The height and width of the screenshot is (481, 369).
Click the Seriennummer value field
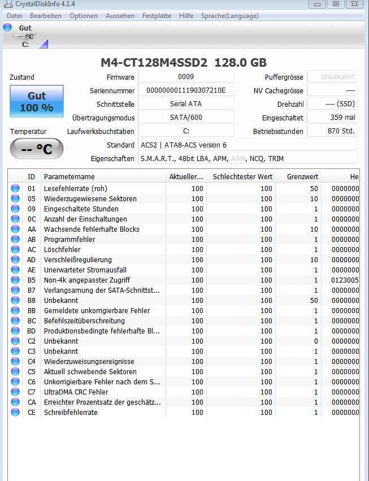(186, 90)
